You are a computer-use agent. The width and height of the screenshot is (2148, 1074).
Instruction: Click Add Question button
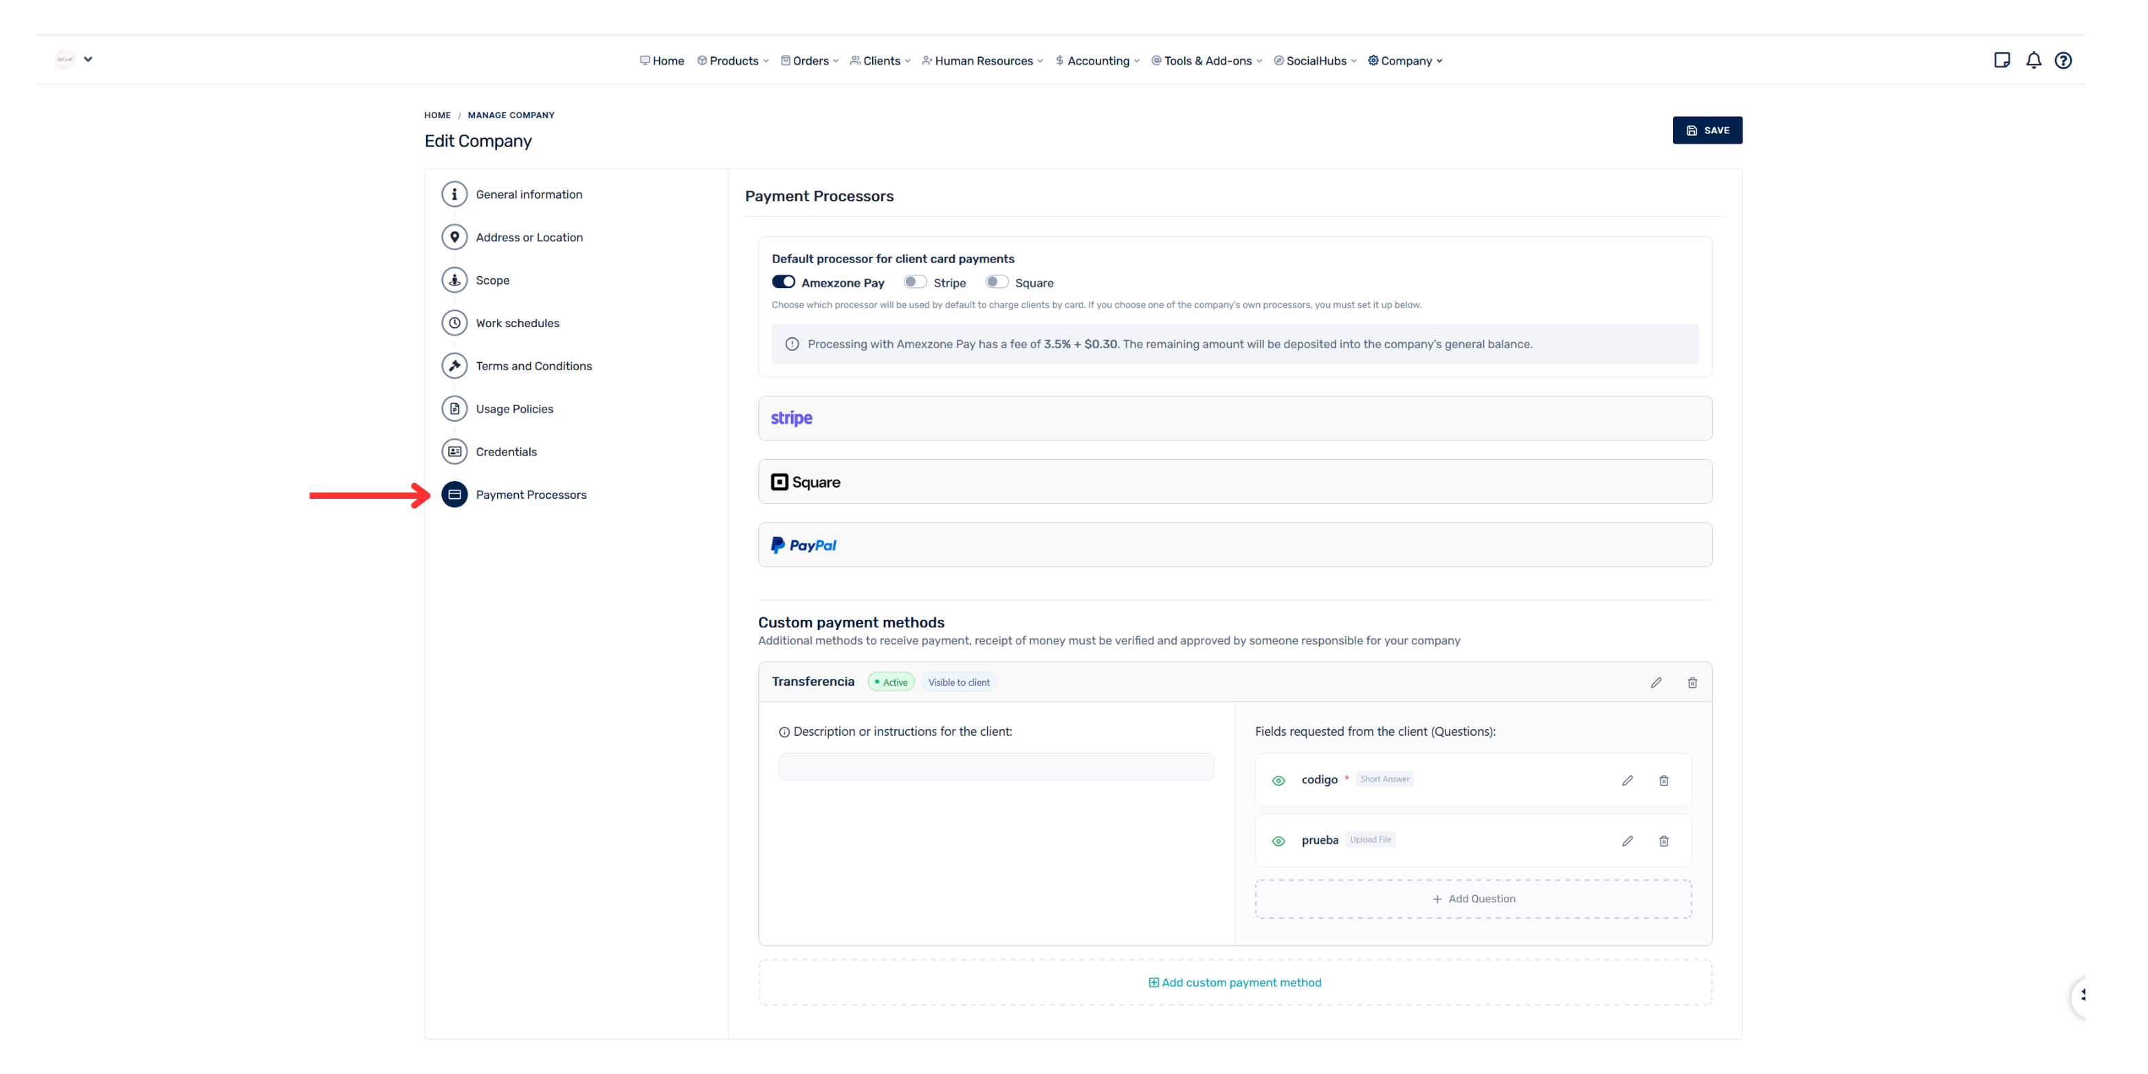[1472, 899]
